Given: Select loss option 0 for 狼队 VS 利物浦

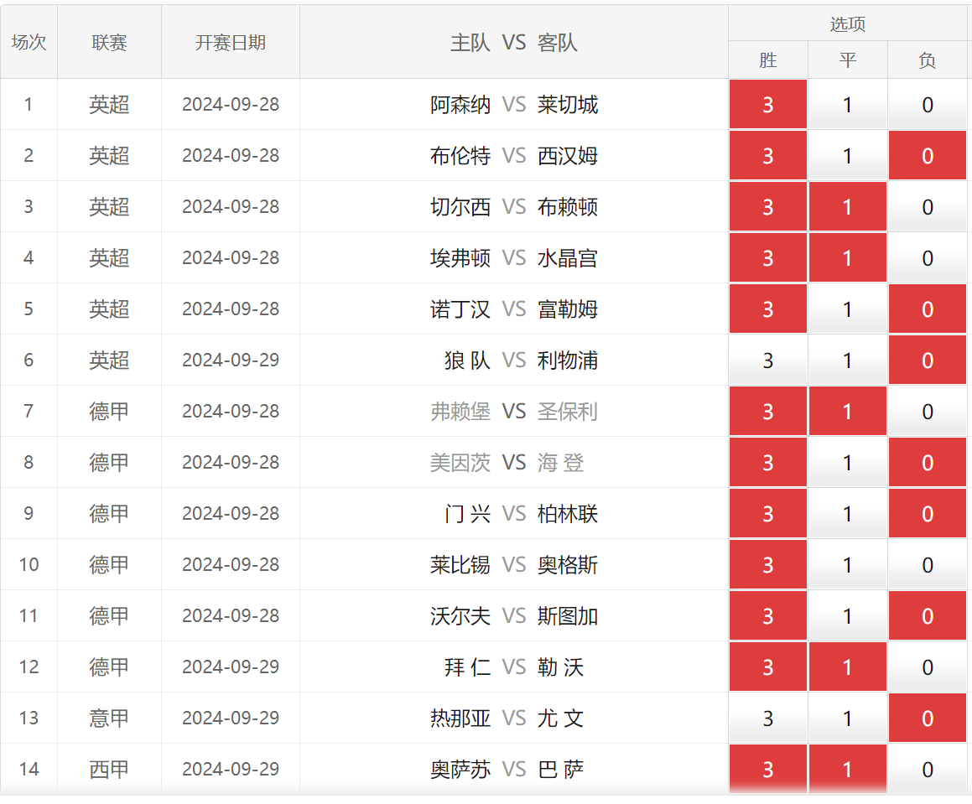Looking at the screenshot, I should click(x=928, y=360).
